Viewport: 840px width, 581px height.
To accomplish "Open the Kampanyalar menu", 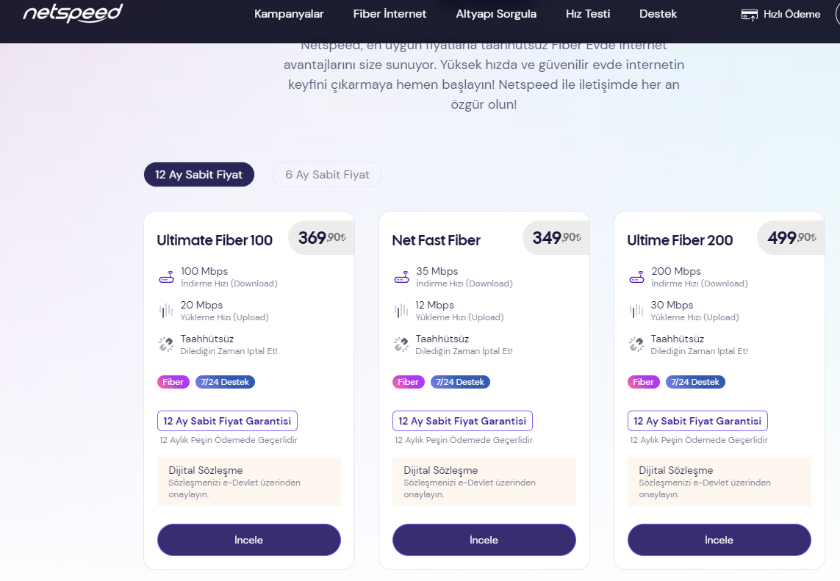I will click(x=289, y=14).
